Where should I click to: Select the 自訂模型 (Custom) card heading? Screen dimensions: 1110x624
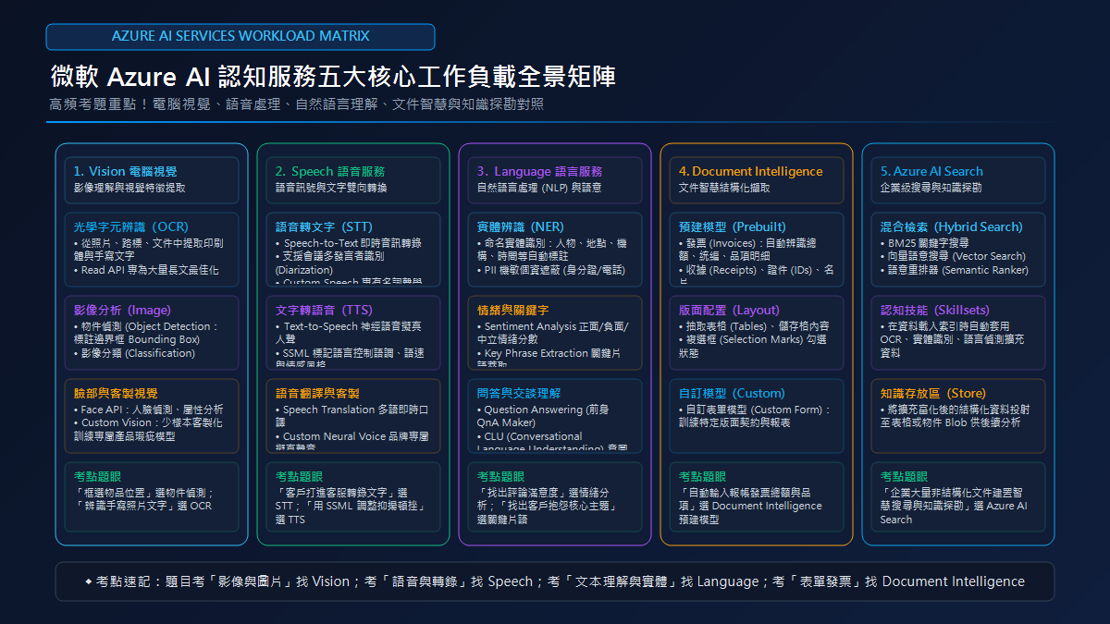732,393
